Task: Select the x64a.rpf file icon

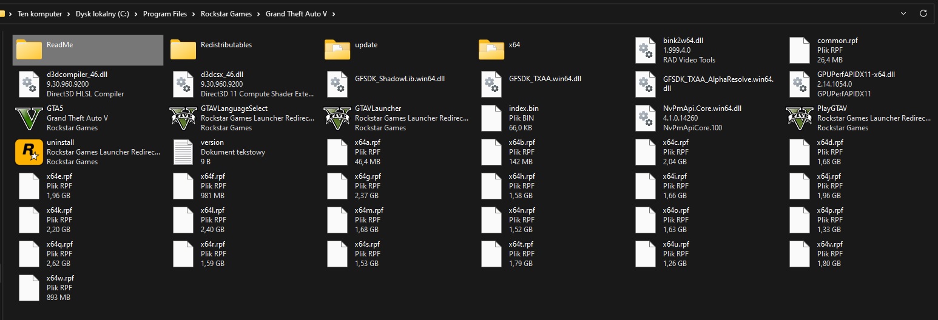Action: 337,152
